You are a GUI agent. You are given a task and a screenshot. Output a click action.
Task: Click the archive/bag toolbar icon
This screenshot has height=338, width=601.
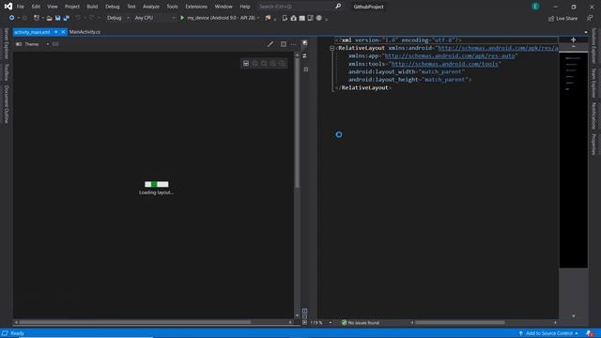coord(293,18)
